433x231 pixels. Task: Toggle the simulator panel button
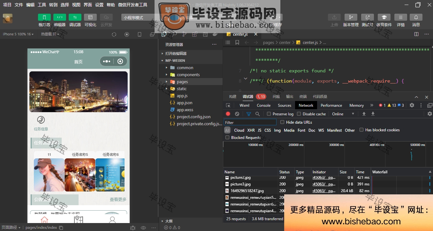click(44, 17)
